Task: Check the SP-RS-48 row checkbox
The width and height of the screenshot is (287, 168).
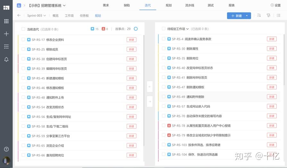Action: (x=23, y=97)
